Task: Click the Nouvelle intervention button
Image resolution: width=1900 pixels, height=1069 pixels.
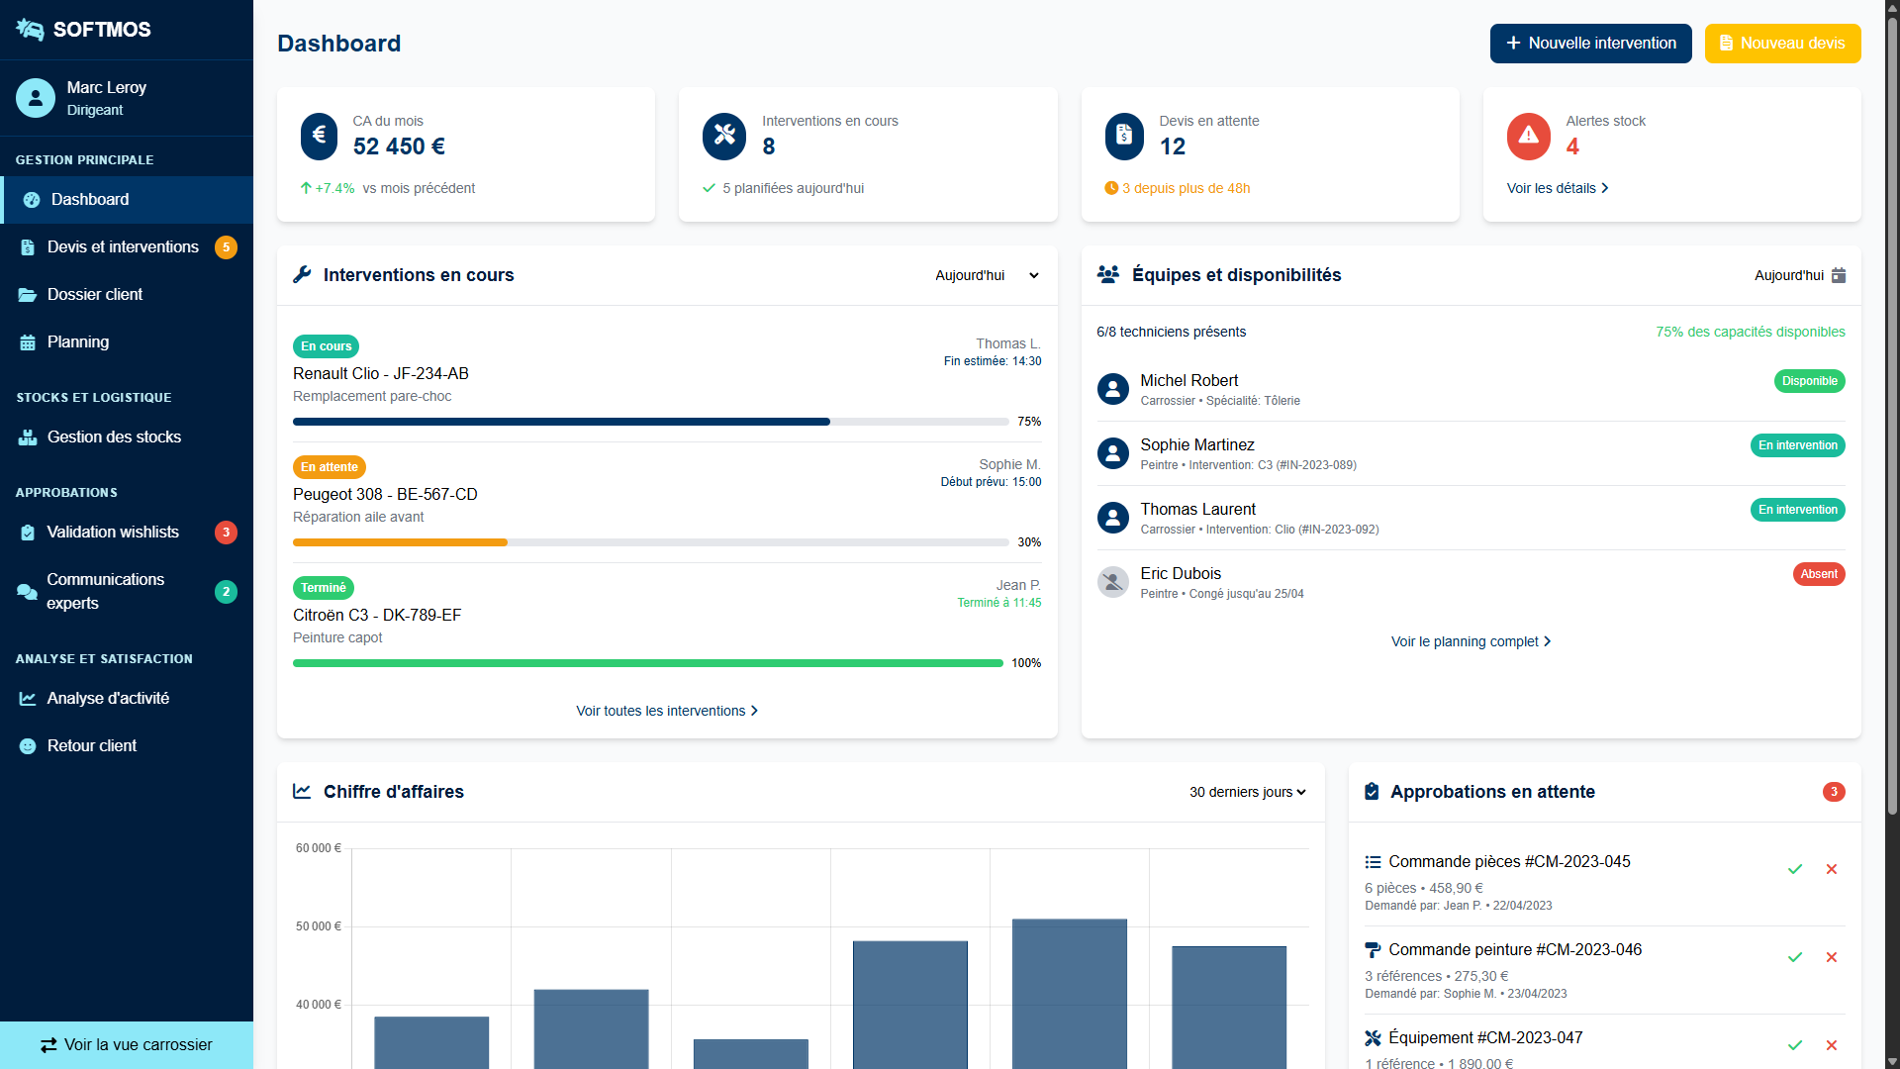Action: tap(1590, 44)
